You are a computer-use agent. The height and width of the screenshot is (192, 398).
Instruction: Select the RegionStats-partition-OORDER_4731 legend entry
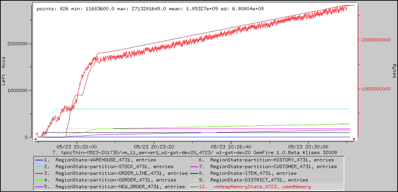[116, 179]
